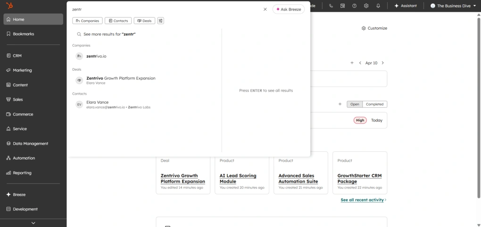Open the marketplace icon in top bar
The height and width of the screenshot is (227, 481).
point(343,6)
